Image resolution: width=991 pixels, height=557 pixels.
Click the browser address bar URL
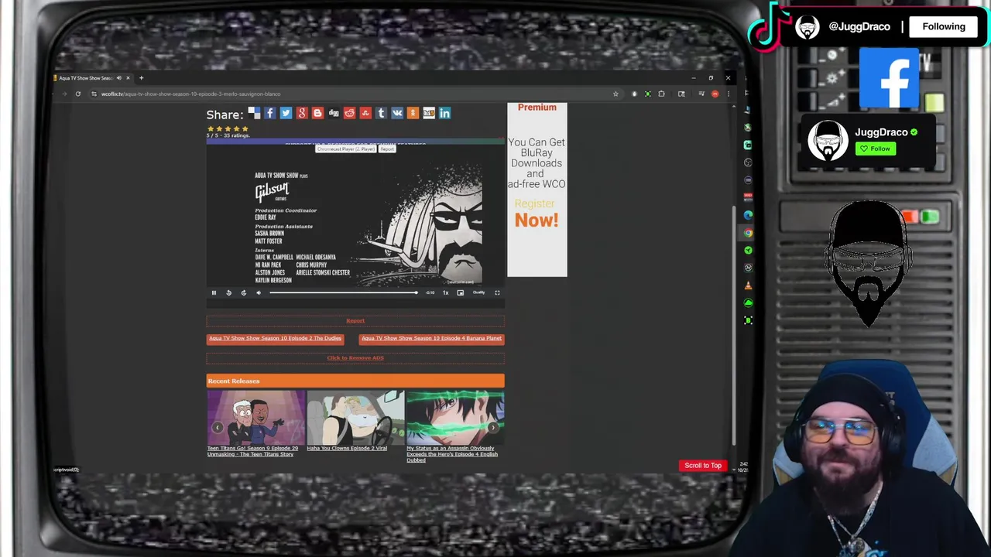coord(190,94)
